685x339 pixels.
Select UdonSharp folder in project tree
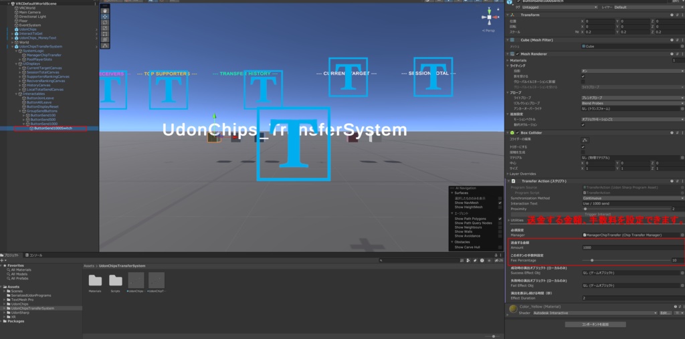pyautogui.click(x=20, y=312)
